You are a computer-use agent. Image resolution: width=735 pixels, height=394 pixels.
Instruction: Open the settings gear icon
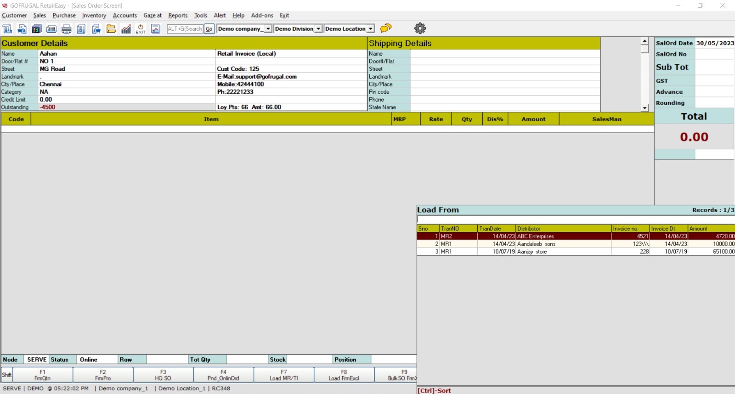tap(420, 28)
